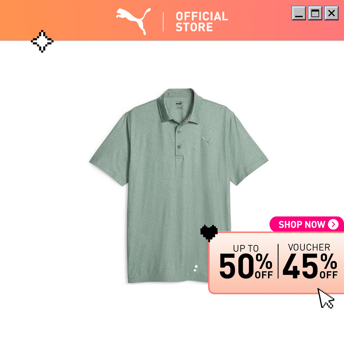Screen dimensions: 344x344
Task: Click the lower button on polo placket
Action: point(179,147)
